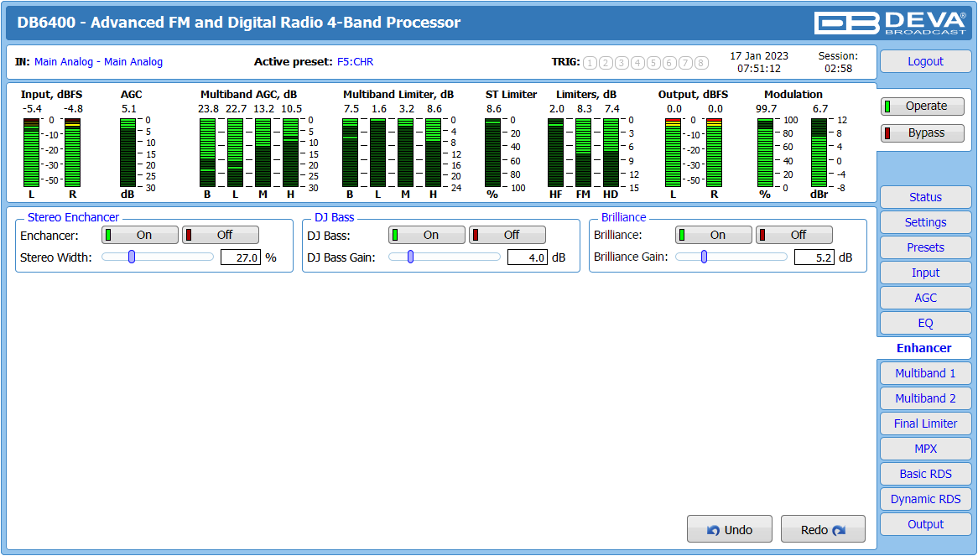Select the Enhancer tab
The height and width of the screenshot is (556, 978).
click(924, 348)
